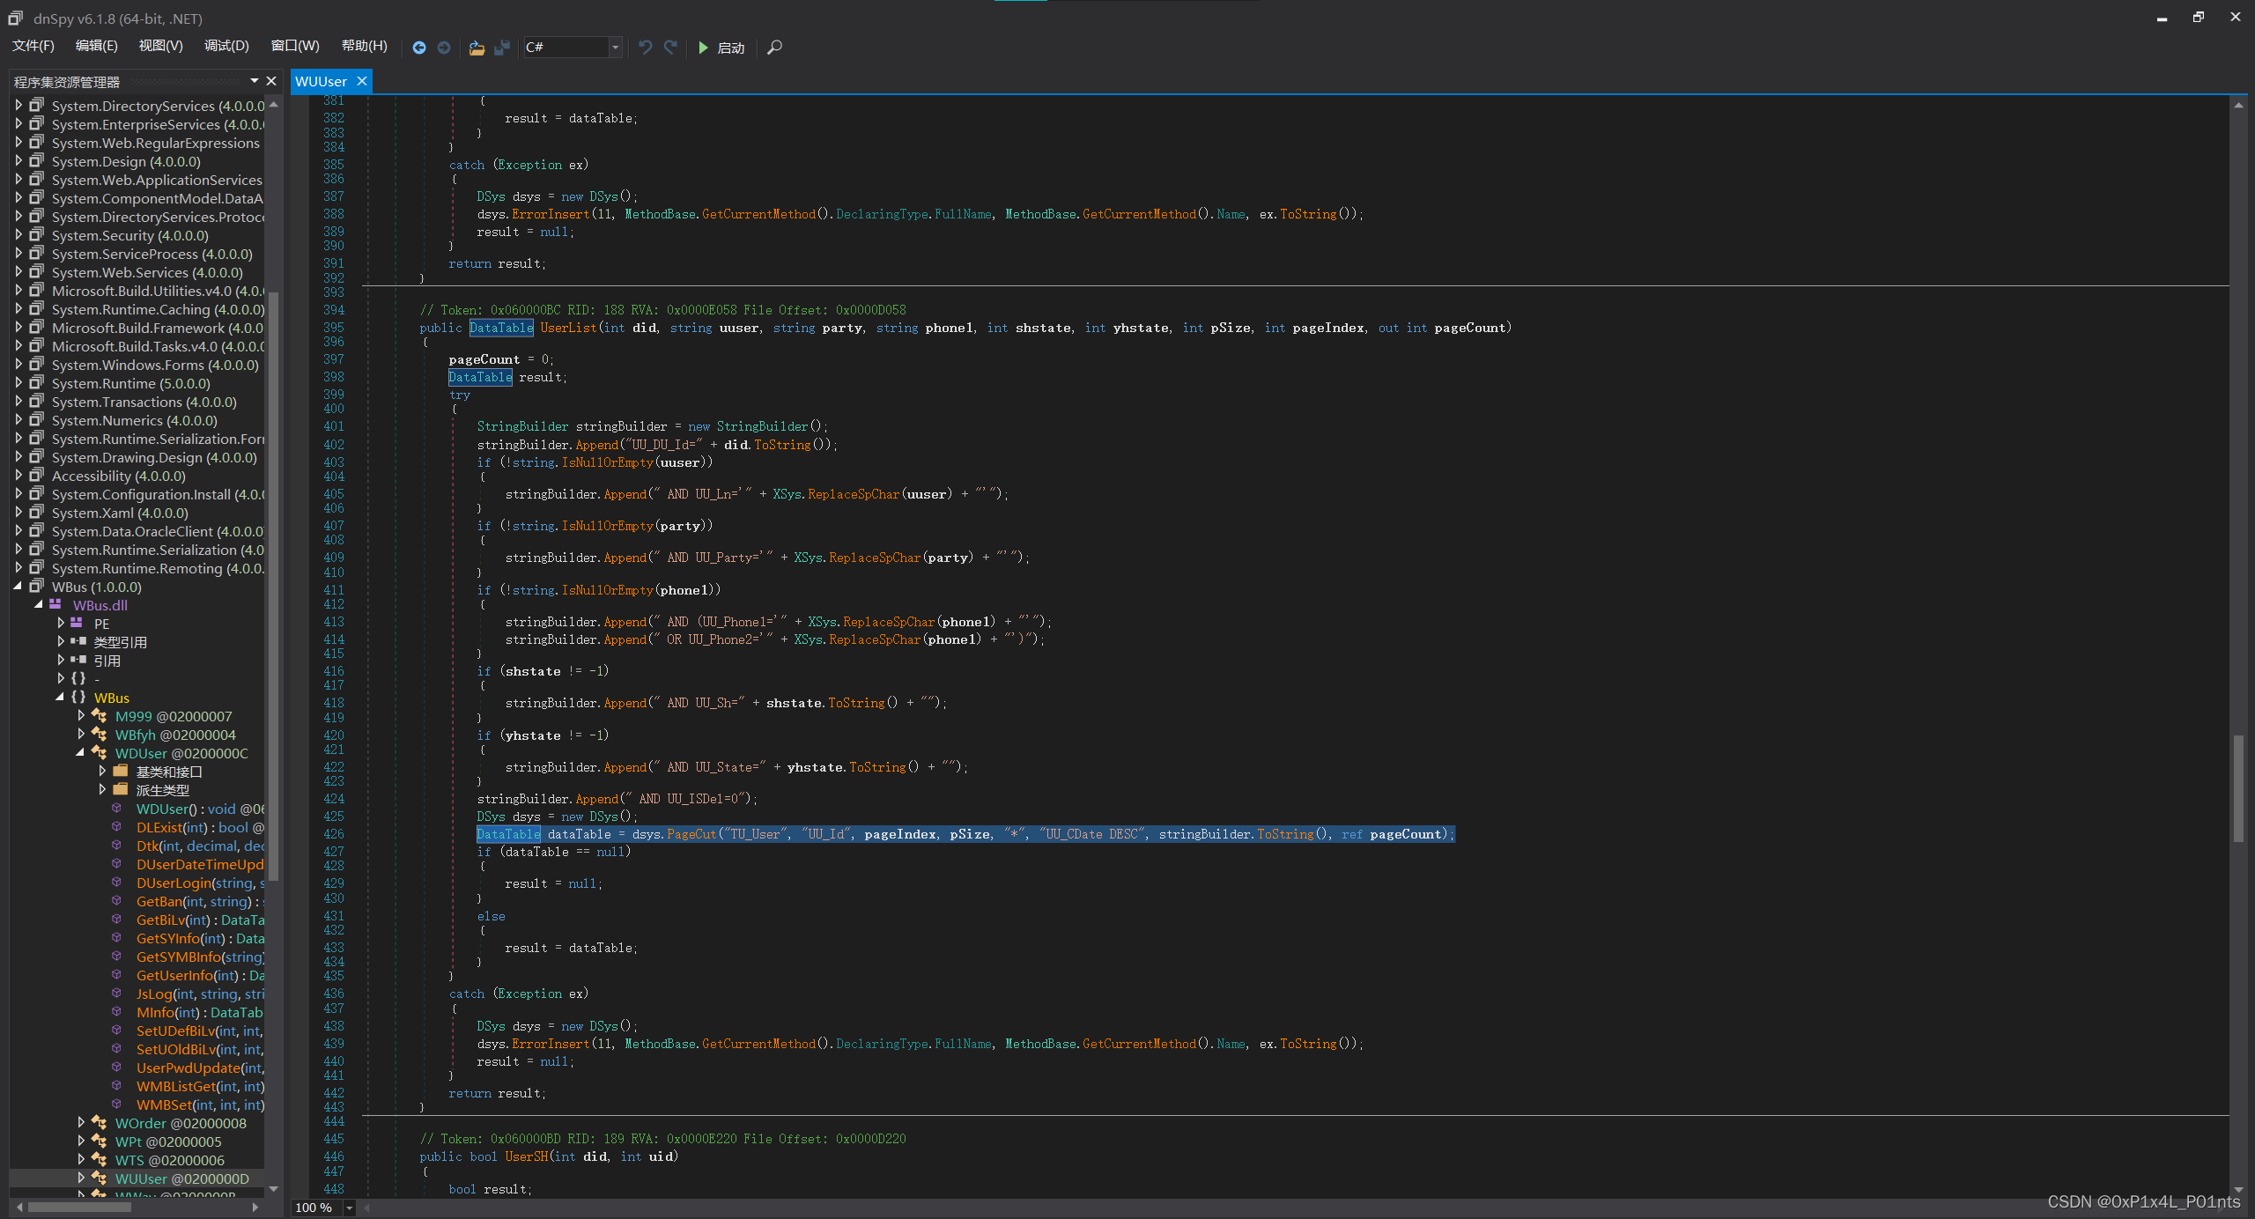The width and height of the screenshot is (2255, 1219).
Task: Click UserSH method name on line 446
Action: pos(527,1156)
